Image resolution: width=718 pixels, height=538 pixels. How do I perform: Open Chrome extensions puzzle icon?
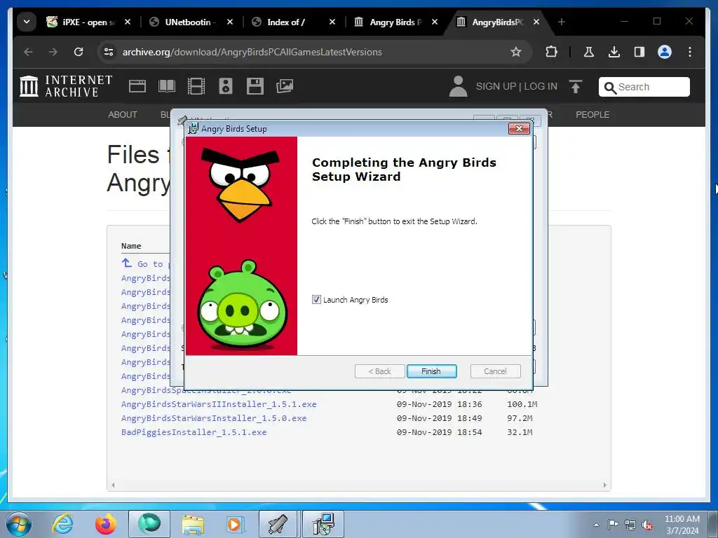pyautogui.click(x=551, y=52)
